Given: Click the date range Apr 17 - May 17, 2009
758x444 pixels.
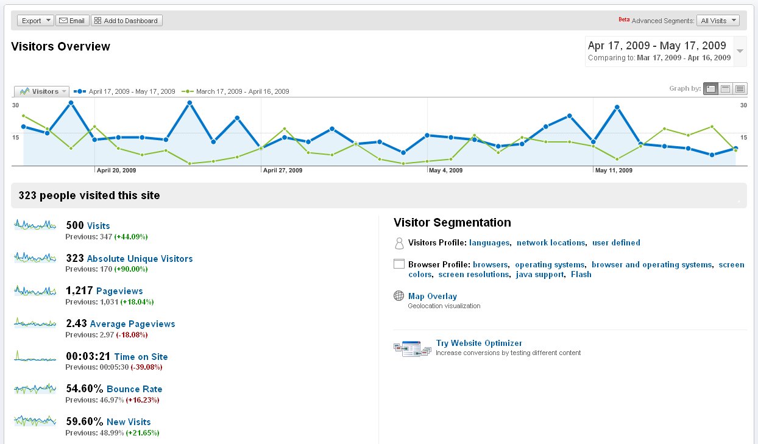Looking at the screenshot, I should [657, 46].
